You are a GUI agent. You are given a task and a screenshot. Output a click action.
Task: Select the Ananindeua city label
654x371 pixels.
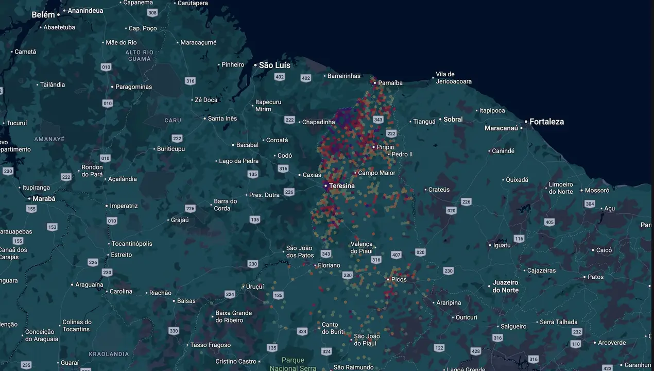point(85,10)
